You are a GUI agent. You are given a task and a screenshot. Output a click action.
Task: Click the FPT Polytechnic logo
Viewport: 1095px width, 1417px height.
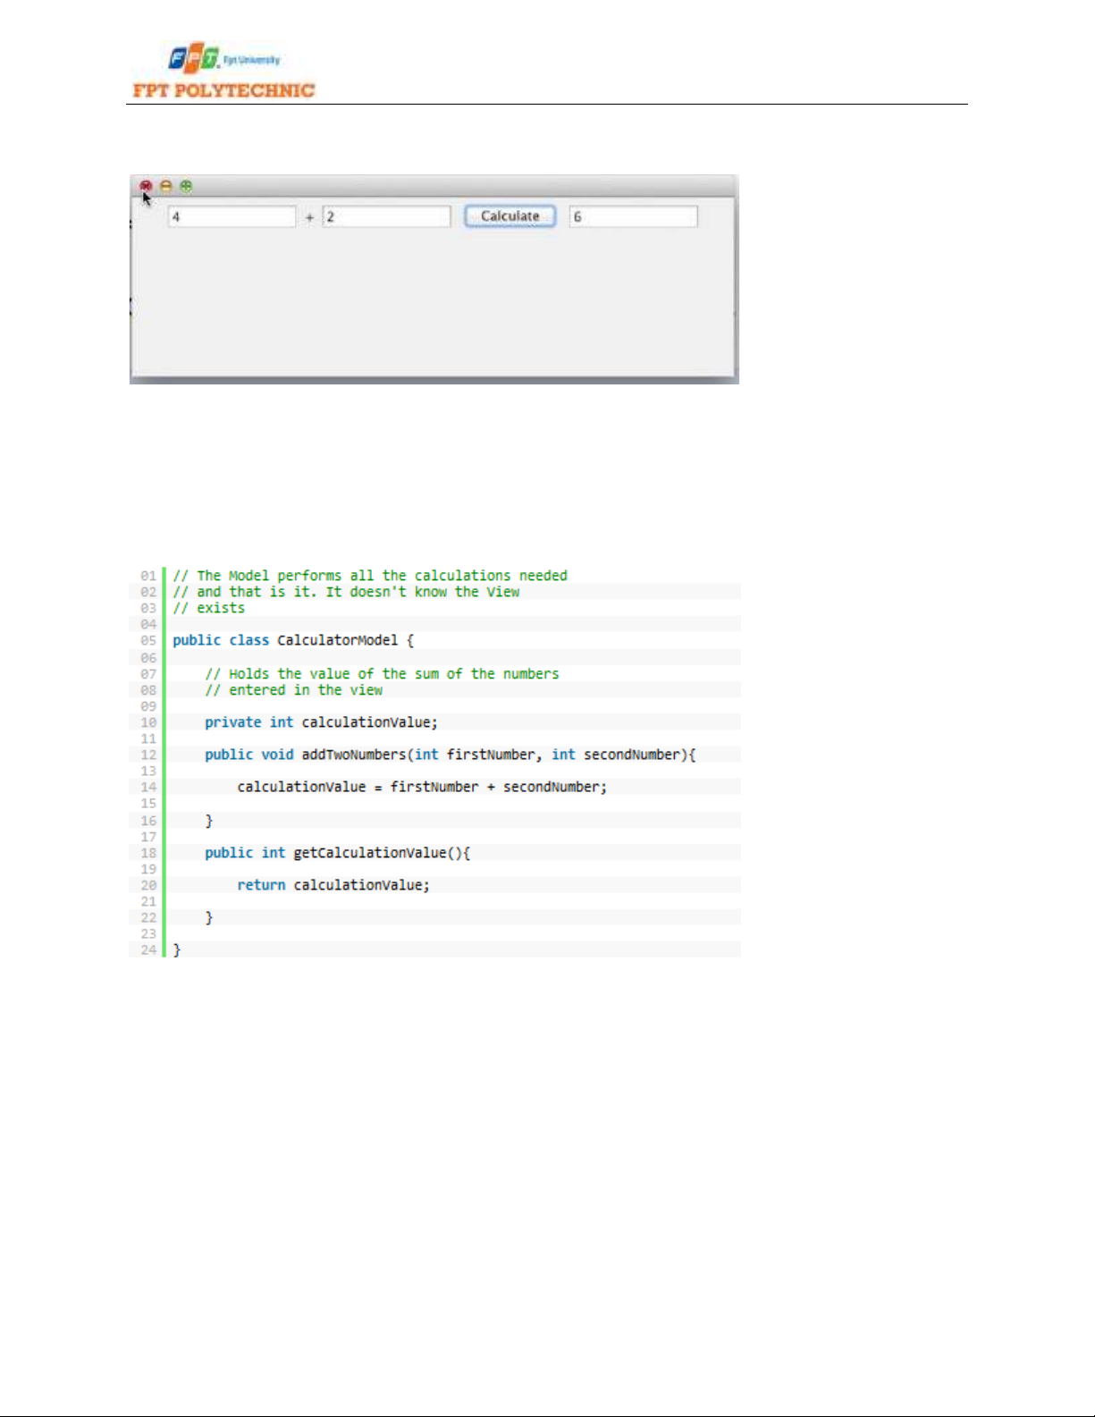[x=223, y=72]
